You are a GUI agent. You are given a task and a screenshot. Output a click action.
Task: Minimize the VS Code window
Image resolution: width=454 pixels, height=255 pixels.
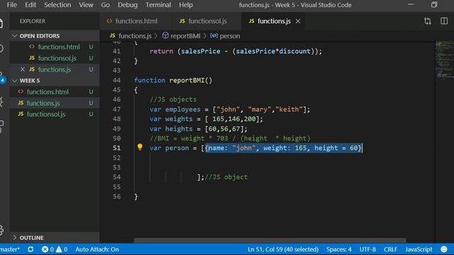[x=411, y=5]
